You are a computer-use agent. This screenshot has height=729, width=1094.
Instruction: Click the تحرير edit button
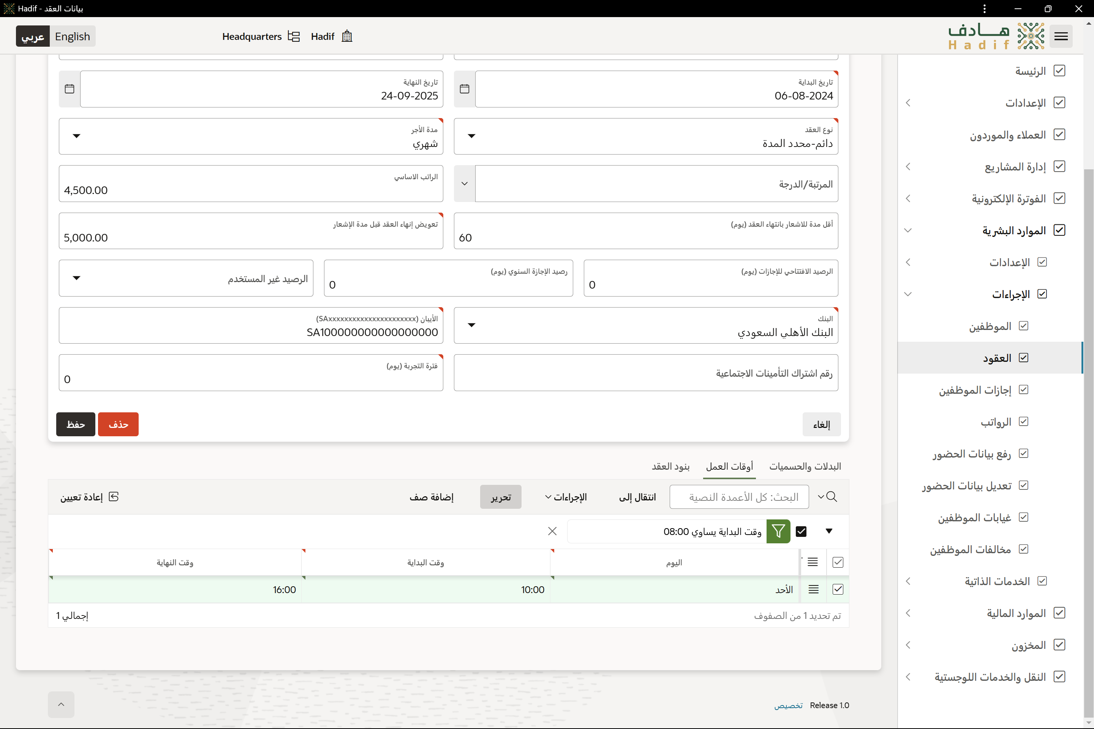[x=501, y=497]
